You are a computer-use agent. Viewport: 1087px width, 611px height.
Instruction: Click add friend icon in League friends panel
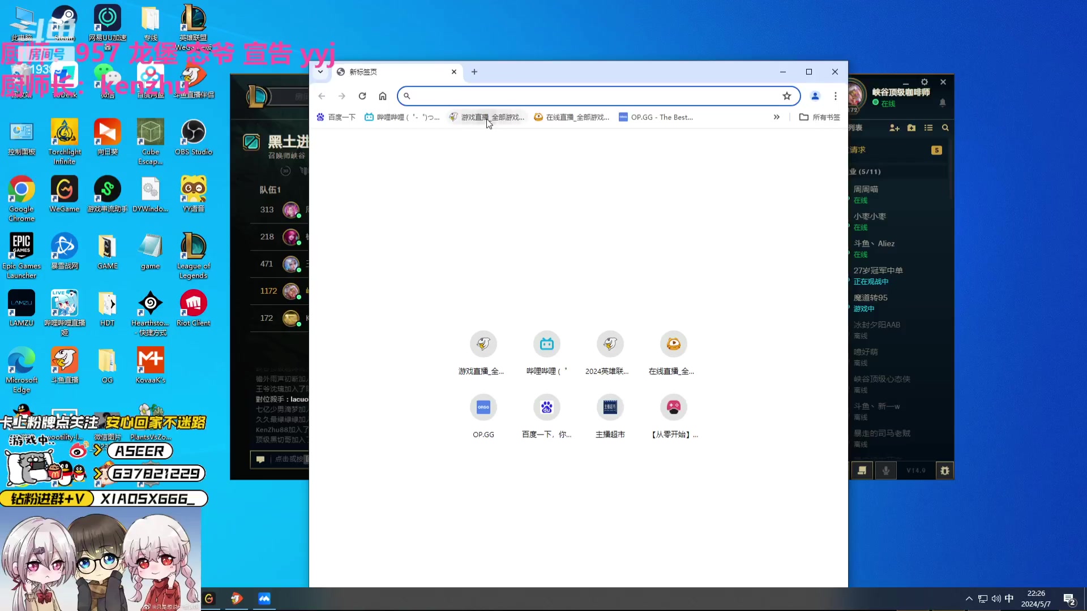895,128
